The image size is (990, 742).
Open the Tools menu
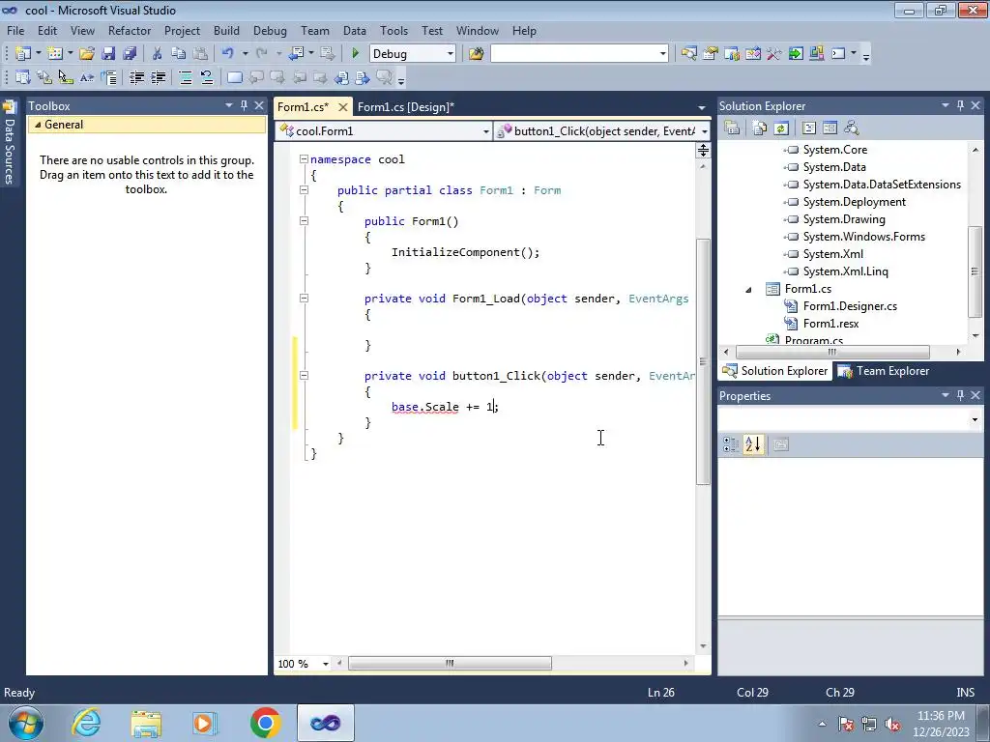[394, 30]
